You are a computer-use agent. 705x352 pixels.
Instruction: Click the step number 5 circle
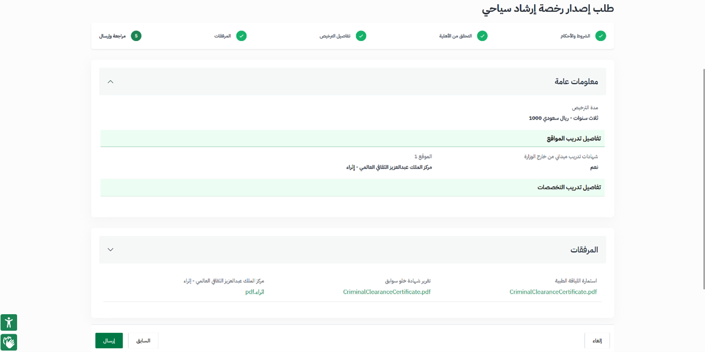pyautogui.click(x=136, y=36)
